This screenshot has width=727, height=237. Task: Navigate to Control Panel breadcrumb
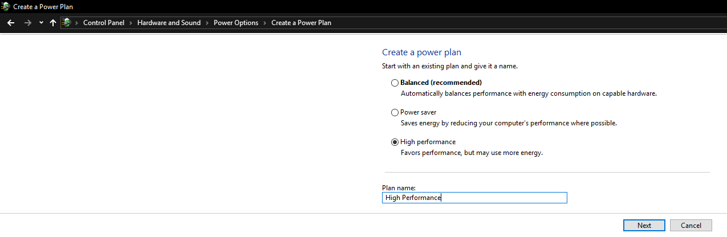(104, 23)
